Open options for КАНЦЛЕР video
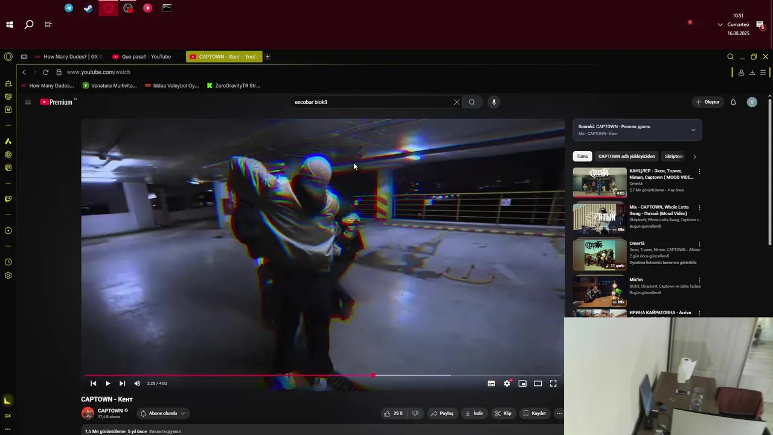This screenshot has width=773, height=435. [699, 172]
